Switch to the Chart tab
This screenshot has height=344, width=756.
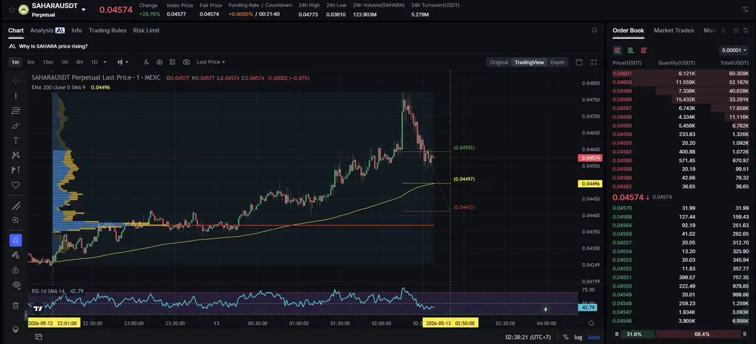click(x=16, y=30)
